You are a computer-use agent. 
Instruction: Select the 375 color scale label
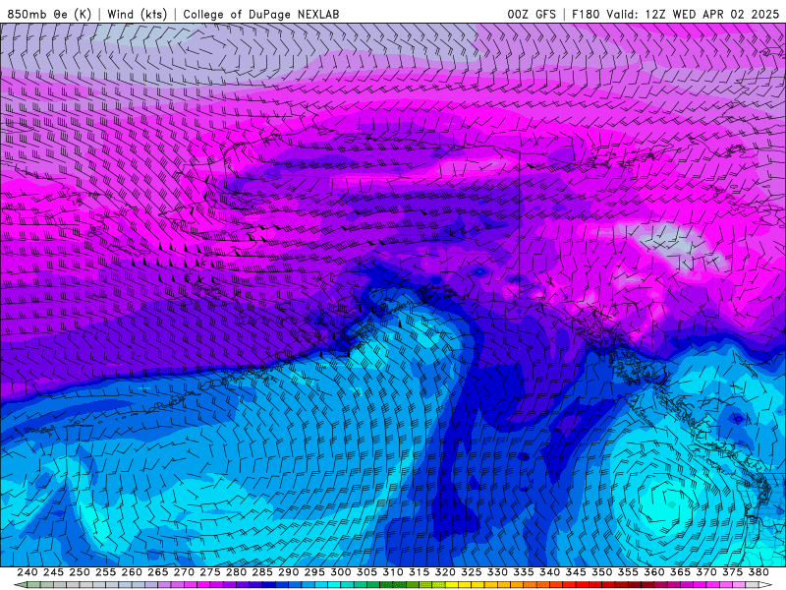[732, 572]
